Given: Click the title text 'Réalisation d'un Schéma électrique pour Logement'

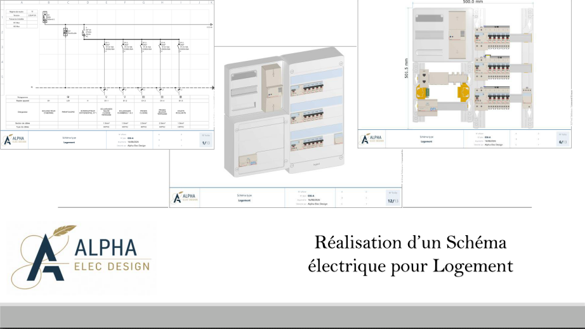Looking at the screenshot, I should click(411, 254).
